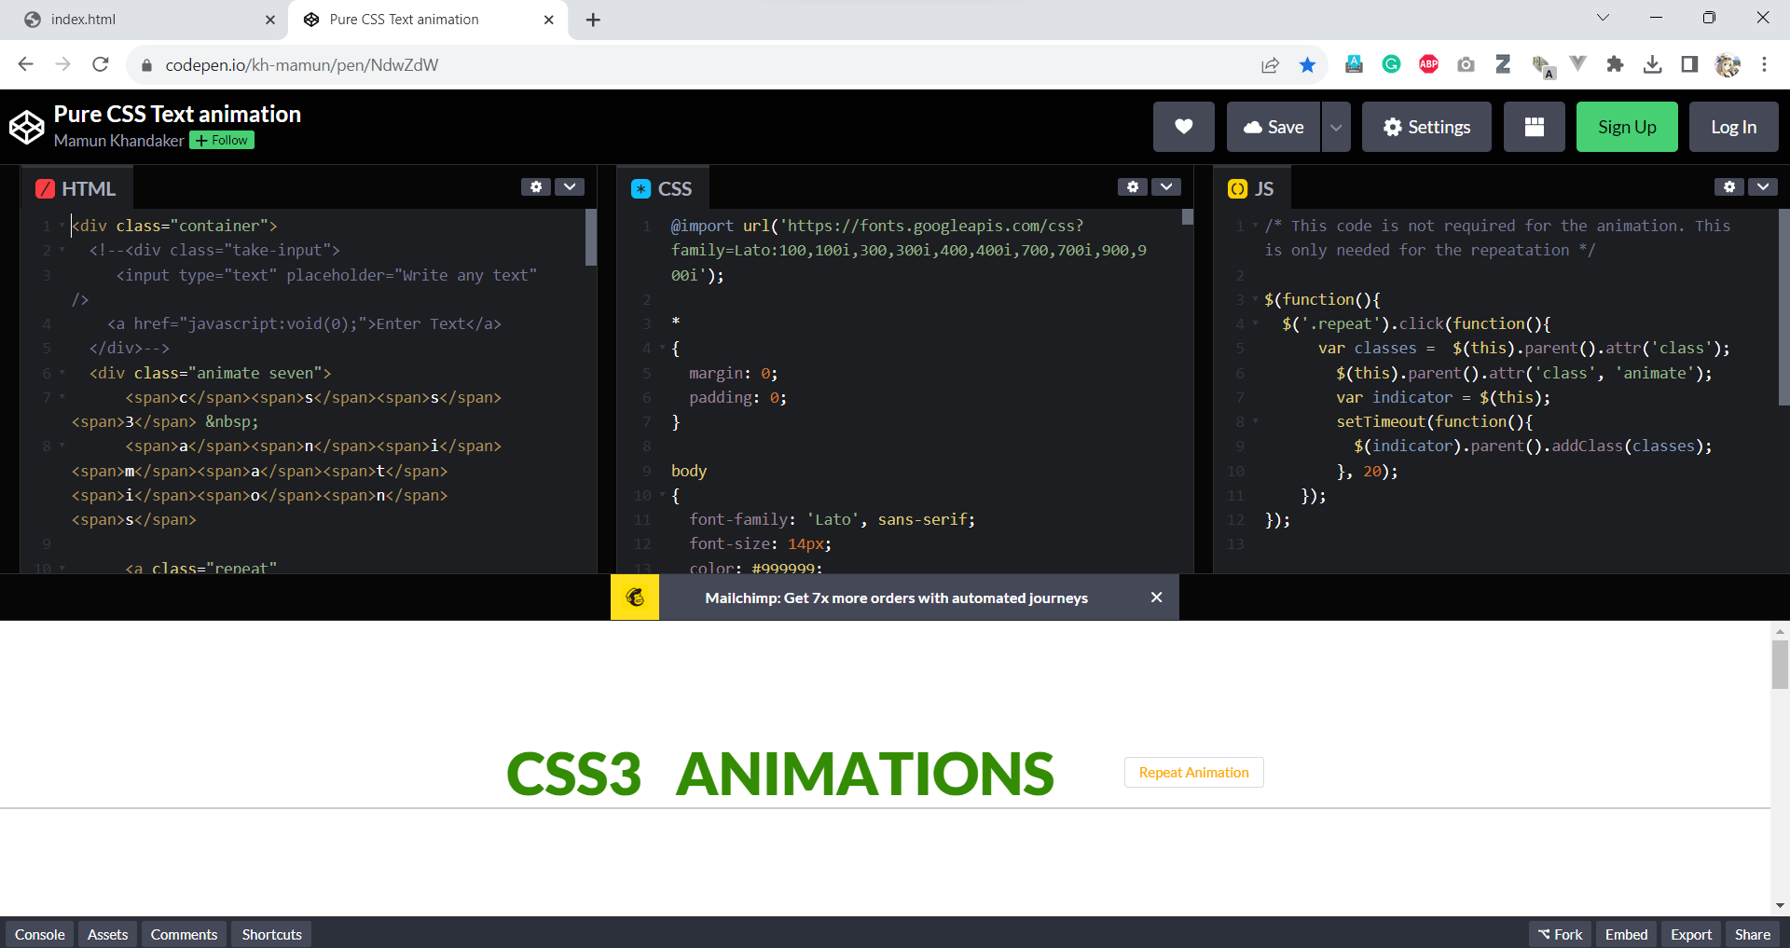Bookmark the page with the star
This screenshot has height=948, width=1790.
coord(1307,64)
